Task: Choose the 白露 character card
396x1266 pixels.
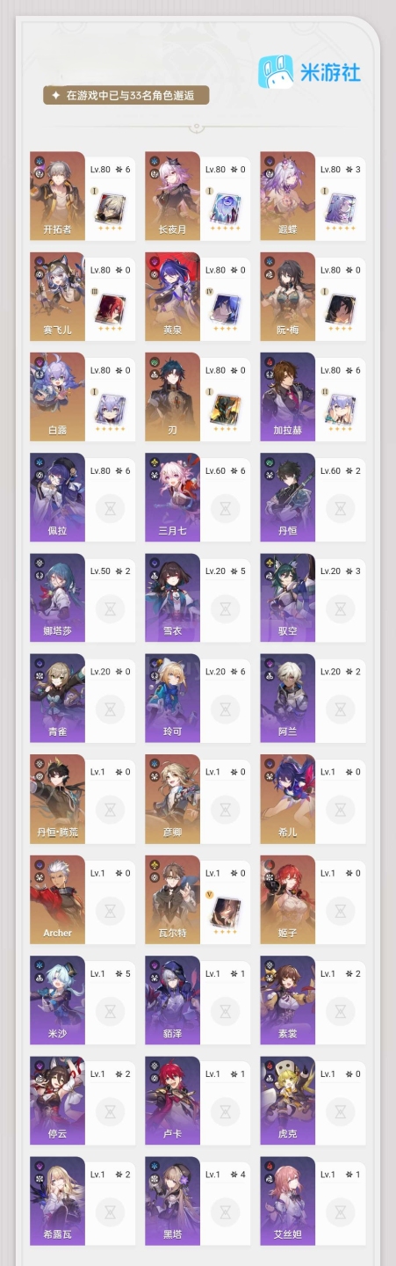Action: coord(83,397)
